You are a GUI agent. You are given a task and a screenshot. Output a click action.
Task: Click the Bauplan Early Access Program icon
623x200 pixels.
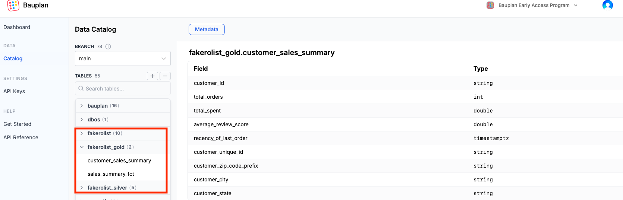click(490, 5)
